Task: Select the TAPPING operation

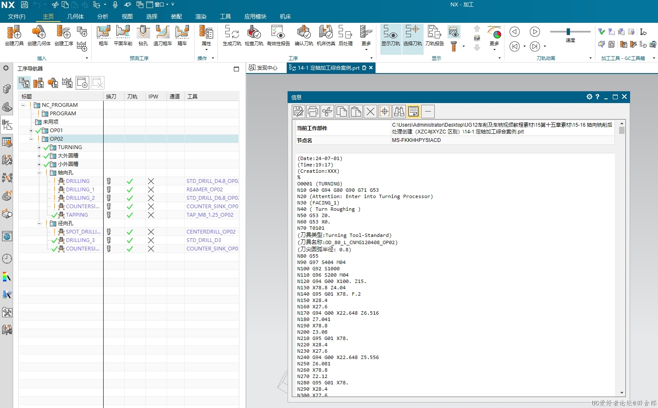Action: tap(77, 215)
